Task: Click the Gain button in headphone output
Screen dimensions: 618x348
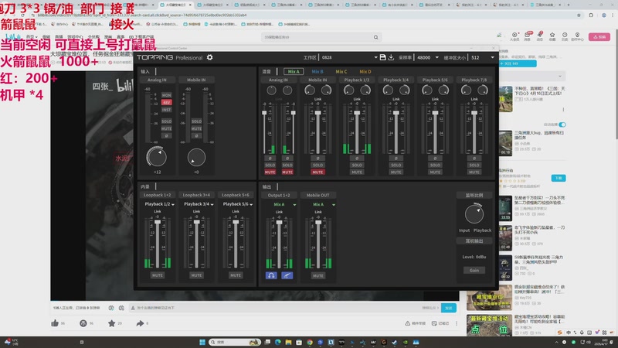Action: (x=474, y=270)
